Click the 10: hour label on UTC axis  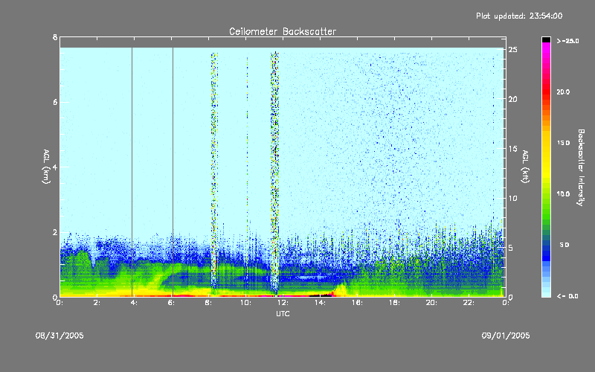pyautogui.click(x=246, y=303)
